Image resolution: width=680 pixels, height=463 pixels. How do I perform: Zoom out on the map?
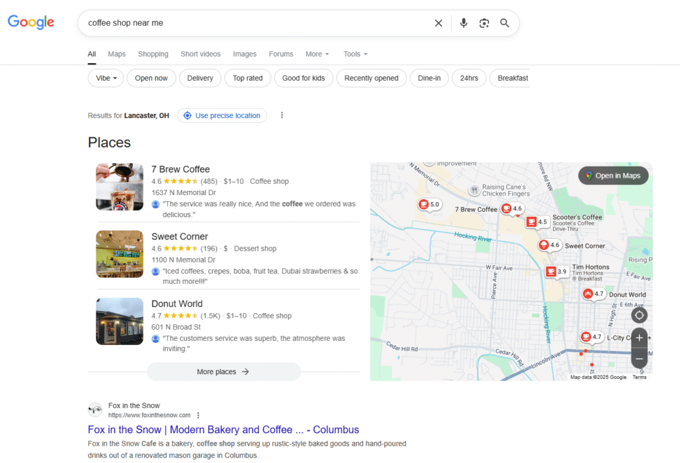coord(639,358)
